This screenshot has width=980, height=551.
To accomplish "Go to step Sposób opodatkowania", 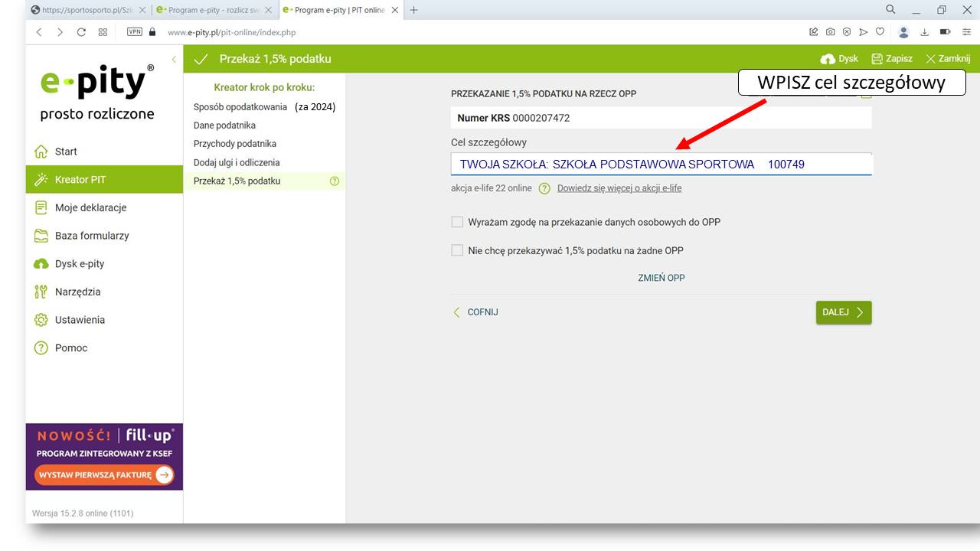I will (x=240, y=107).
